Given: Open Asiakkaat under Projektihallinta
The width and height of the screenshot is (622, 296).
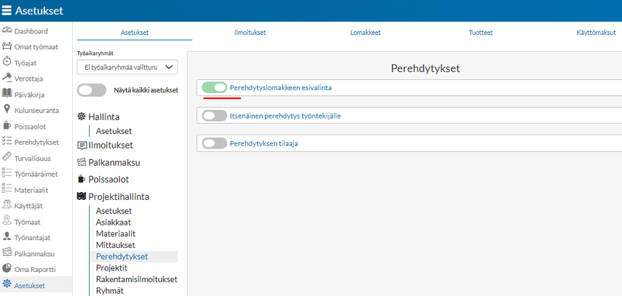Looking at the screenshot, I should (114, 222).
